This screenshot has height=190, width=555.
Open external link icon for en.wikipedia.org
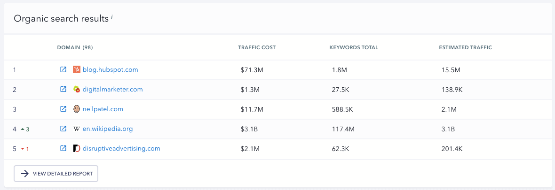[x=63, y=129]
